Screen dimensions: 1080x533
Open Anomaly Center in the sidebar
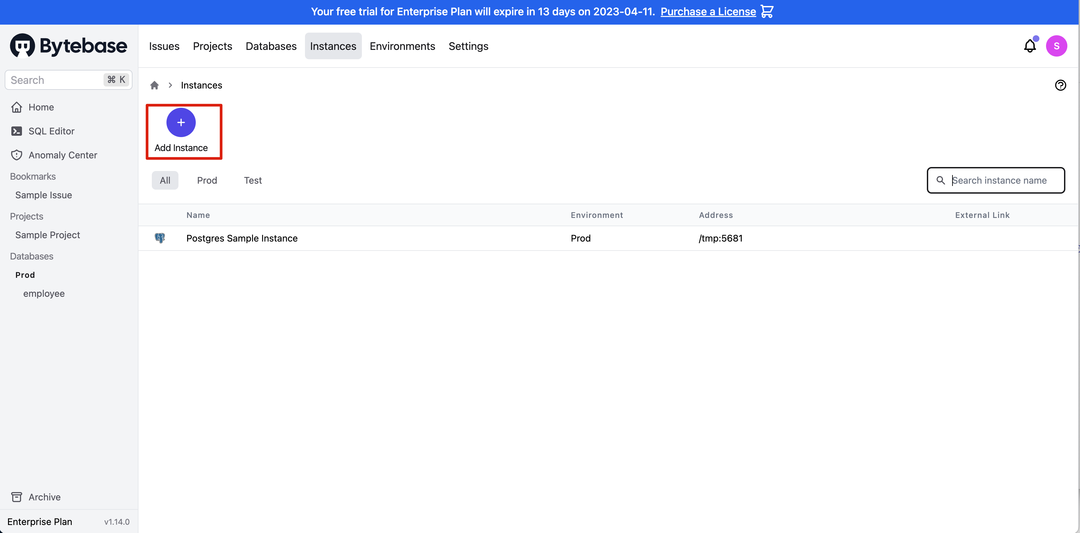tap(63, 155)
